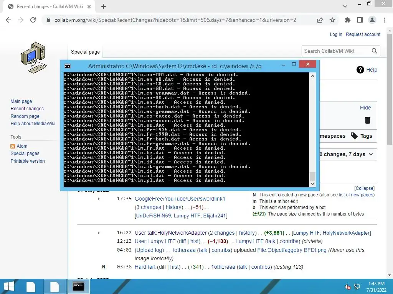Click the Request account link
The height and width of the screenshot is (294, 393).
click(363, 34)
